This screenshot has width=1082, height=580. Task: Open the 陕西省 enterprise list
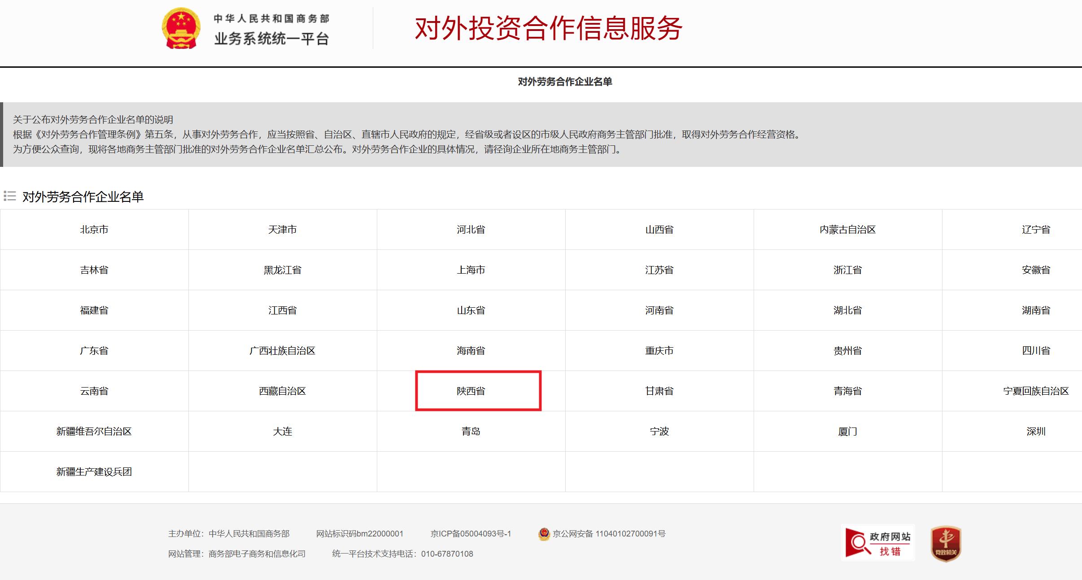point(471,391)
